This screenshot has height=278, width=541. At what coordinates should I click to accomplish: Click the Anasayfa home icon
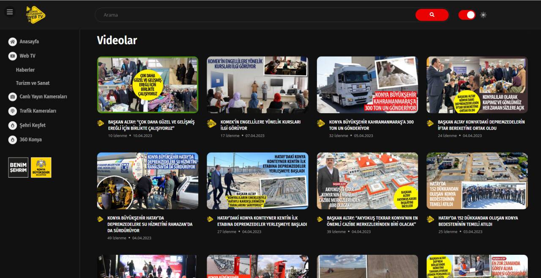coord(13,41)
